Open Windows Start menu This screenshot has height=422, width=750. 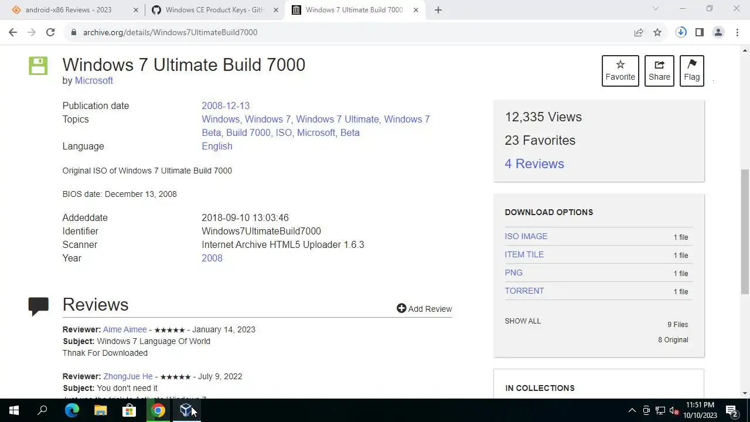(x=14, y=410)
